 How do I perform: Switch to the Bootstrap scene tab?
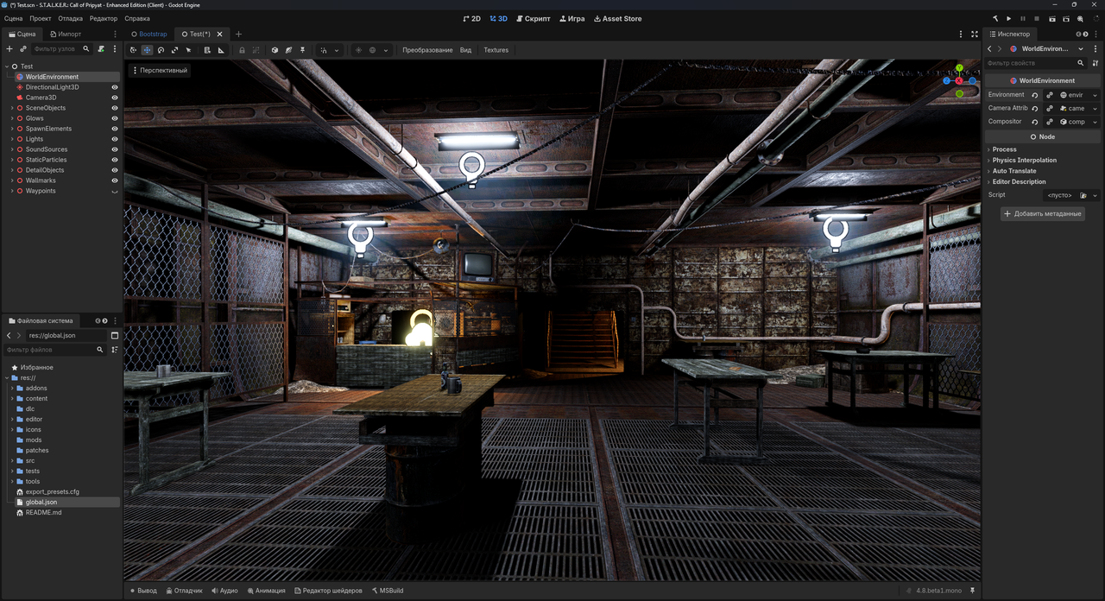coord(148,34)
